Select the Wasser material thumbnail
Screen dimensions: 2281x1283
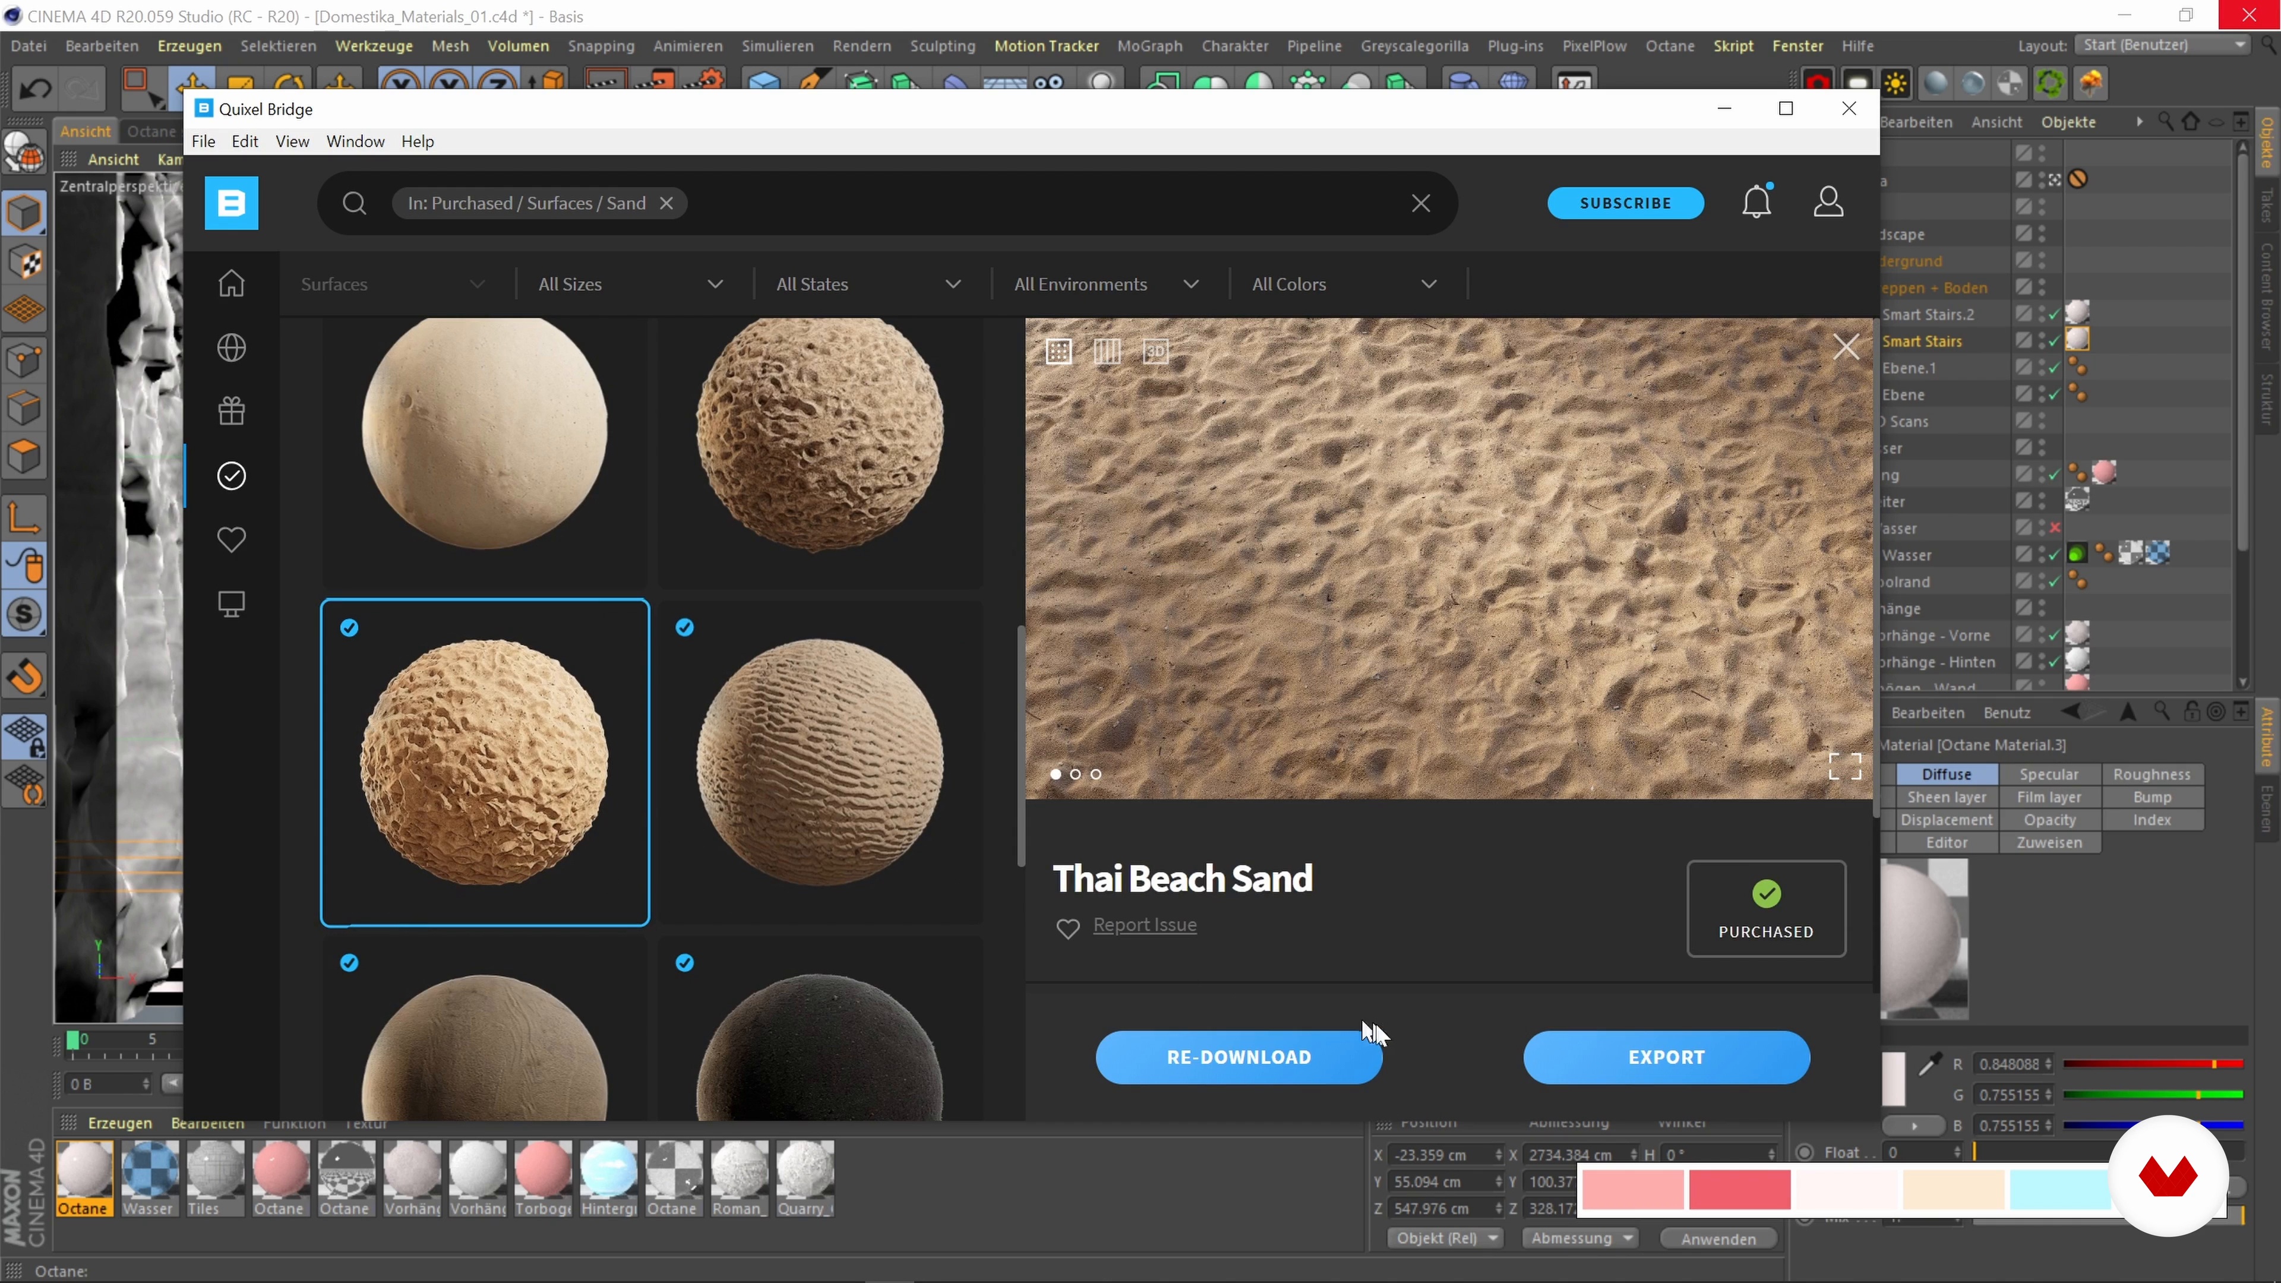pyautogui.click(x=149, y=1178)
